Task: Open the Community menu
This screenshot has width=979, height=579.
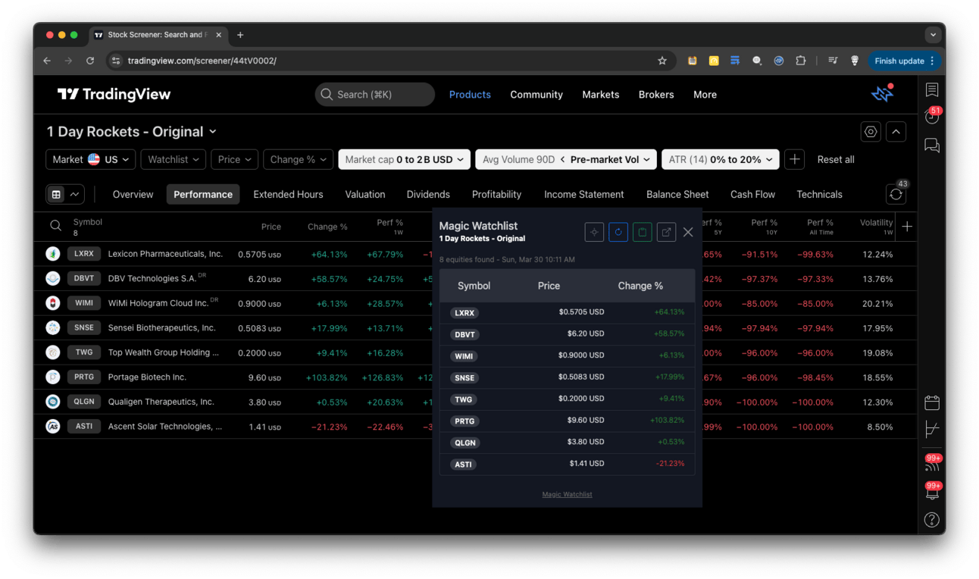Action: [536, 94]
